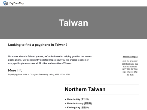Open the TTT region link
Image resolution: width=147 pixels, height=110 pixels.
pyautogui.click(x=132, y=72)
